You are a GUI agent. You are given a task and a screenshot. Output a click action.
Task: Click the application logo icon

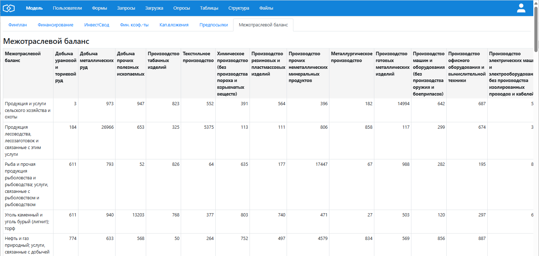[x=9, y=8]
